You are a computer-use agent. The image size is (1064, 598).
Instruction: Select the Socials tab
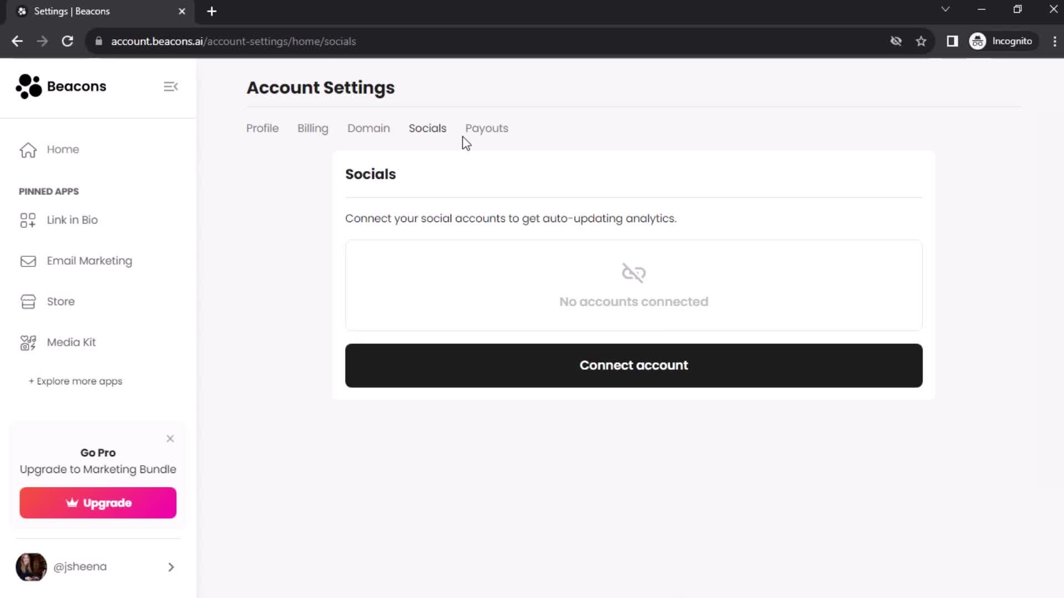click(x=427, y=128)
